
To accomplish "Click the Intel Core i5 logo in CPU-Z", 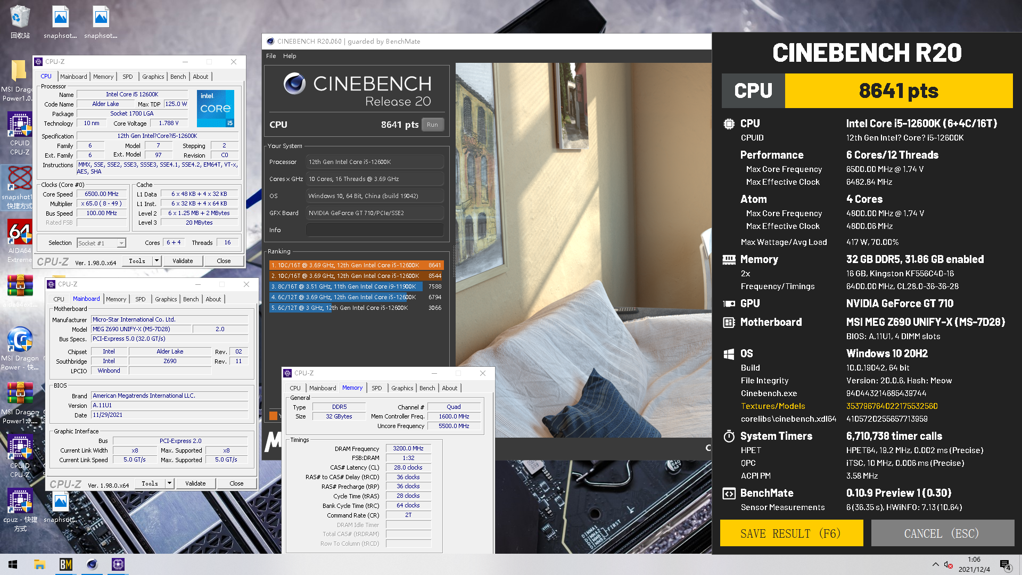I will pos(216,109).
